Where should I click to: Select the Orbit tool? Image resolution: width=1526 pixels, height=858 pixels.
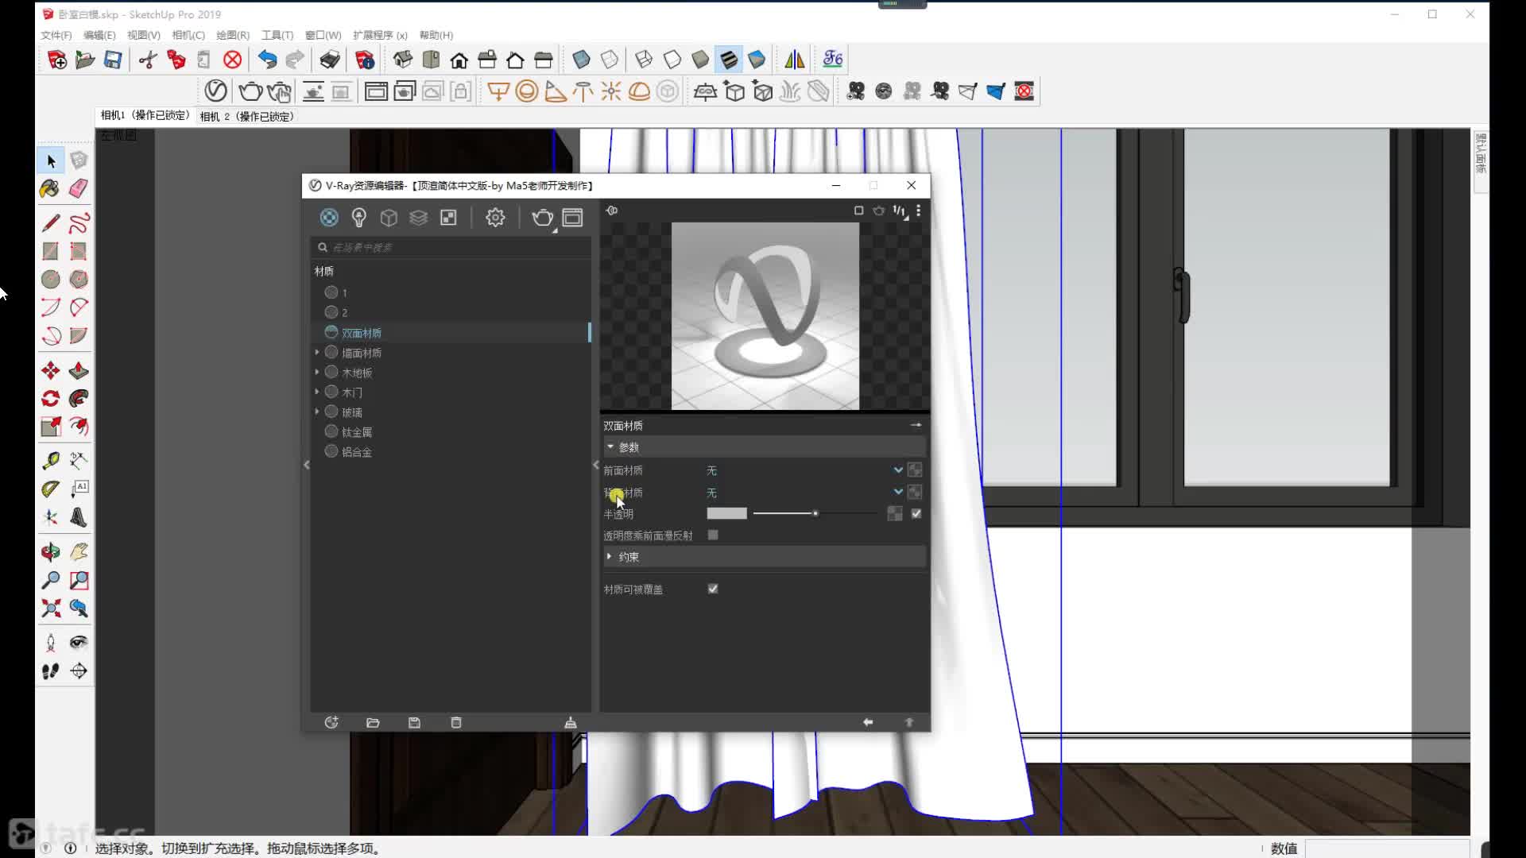[x=50, y=552]
